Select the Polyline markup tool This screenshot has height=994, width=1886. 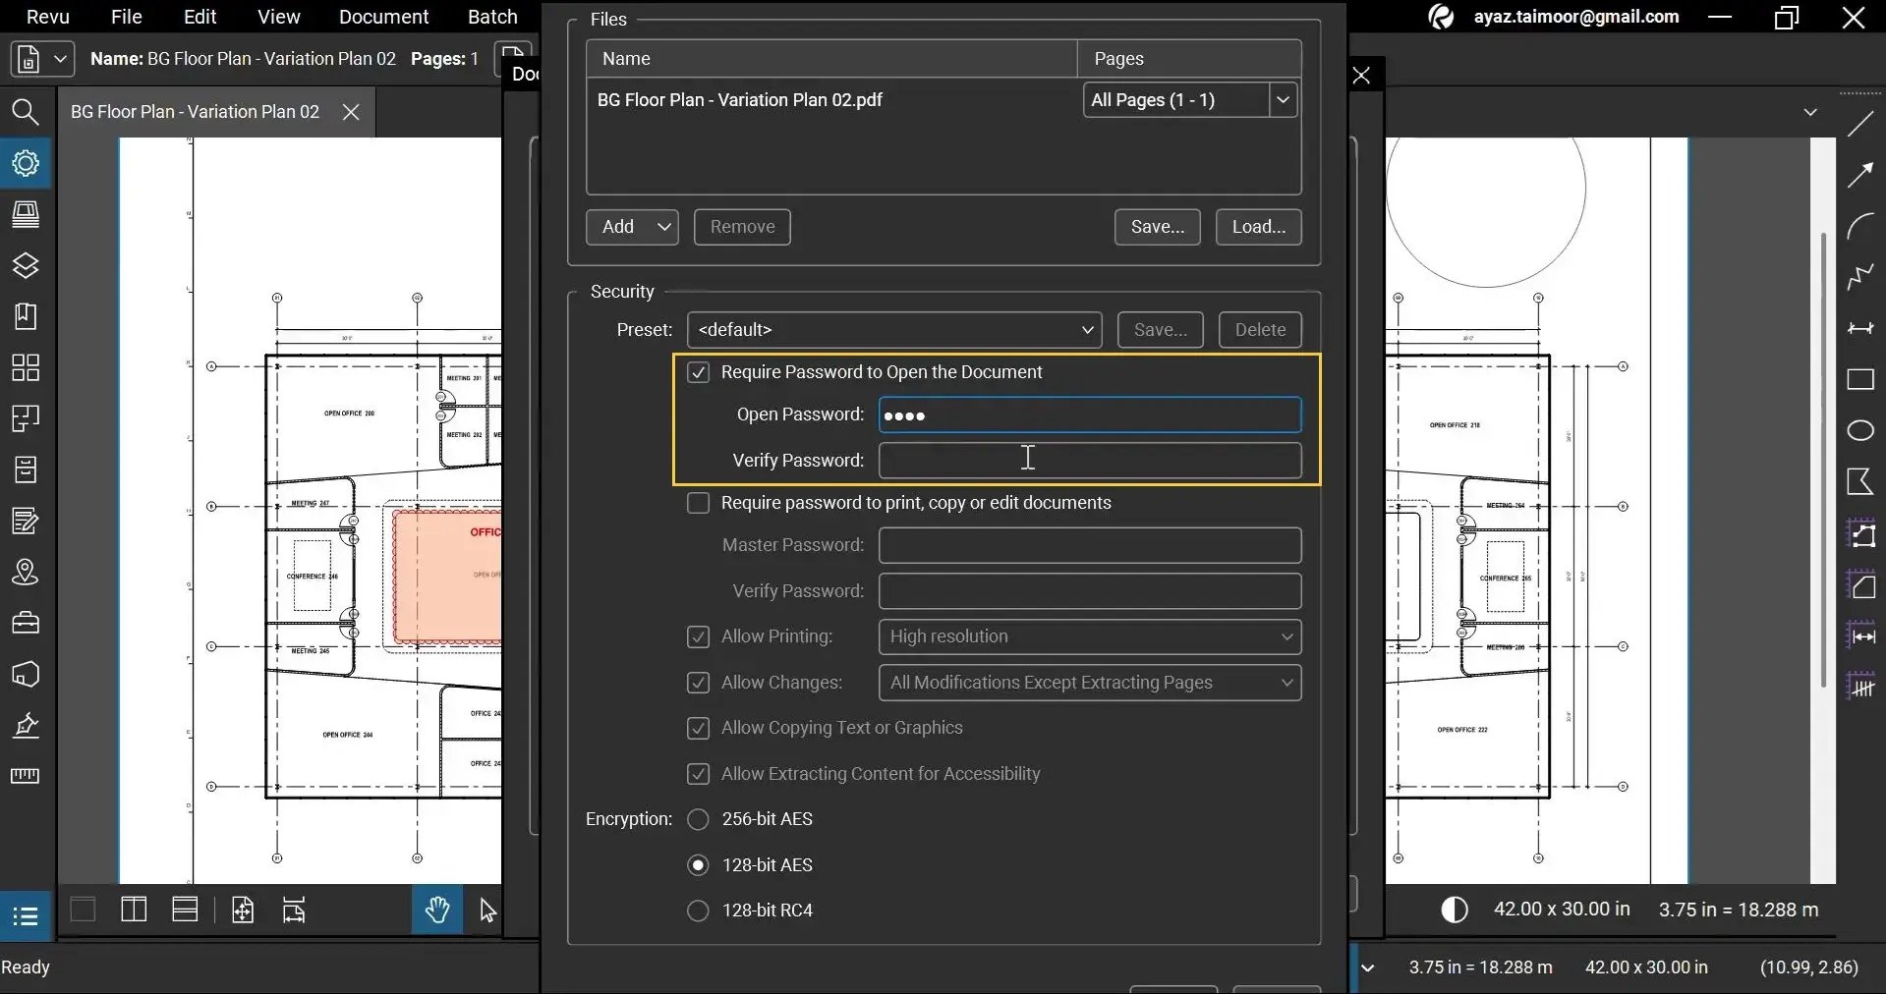pyautogui.click(x=1860, y=277)
